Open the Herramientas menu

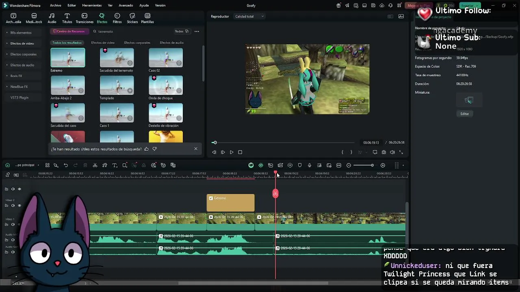(x=92, y=6)
